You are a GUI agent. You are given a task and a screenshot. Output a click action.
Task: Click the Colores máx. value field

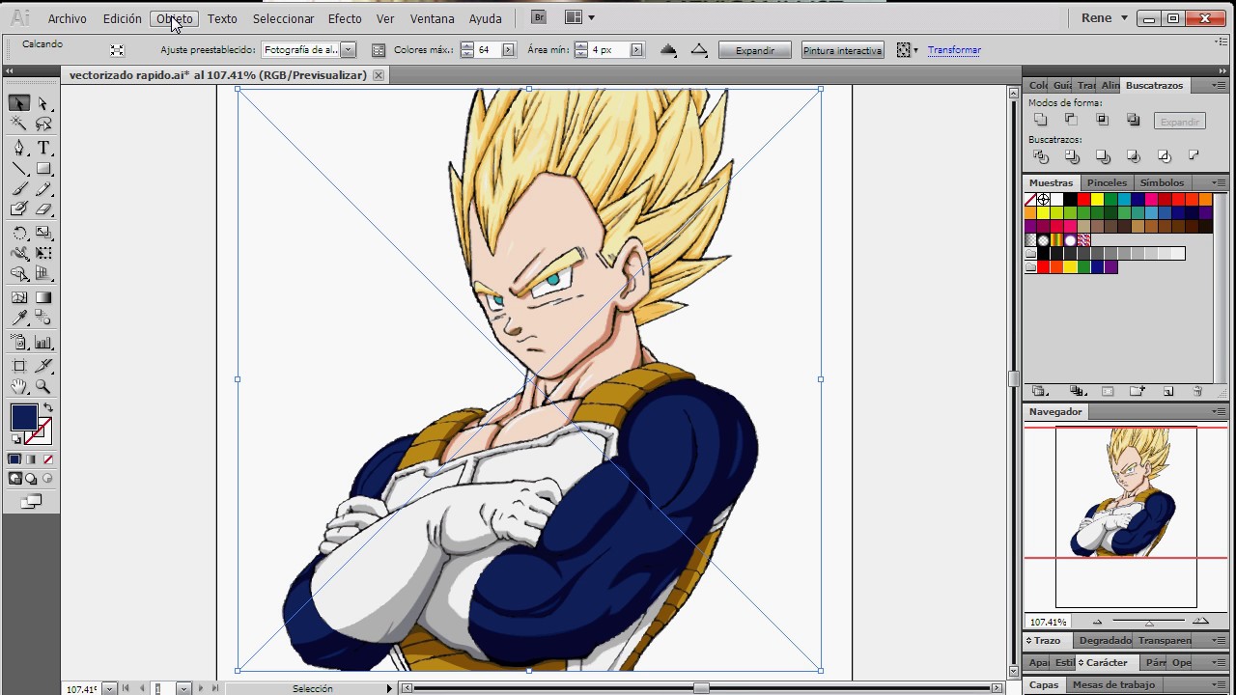[x=487, y=50]
